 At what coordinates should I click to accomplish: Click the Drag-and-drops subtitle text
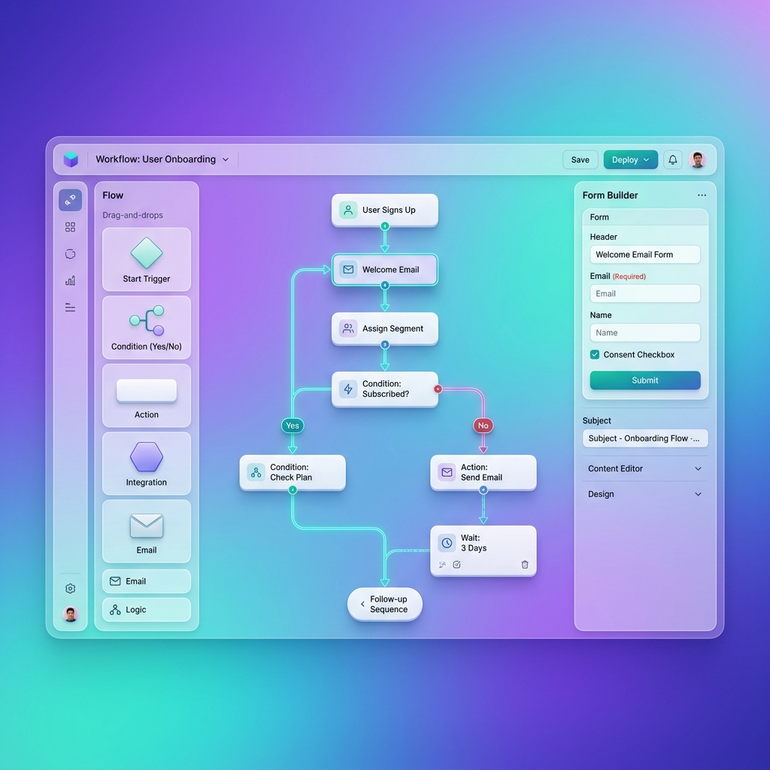point(132,215)
